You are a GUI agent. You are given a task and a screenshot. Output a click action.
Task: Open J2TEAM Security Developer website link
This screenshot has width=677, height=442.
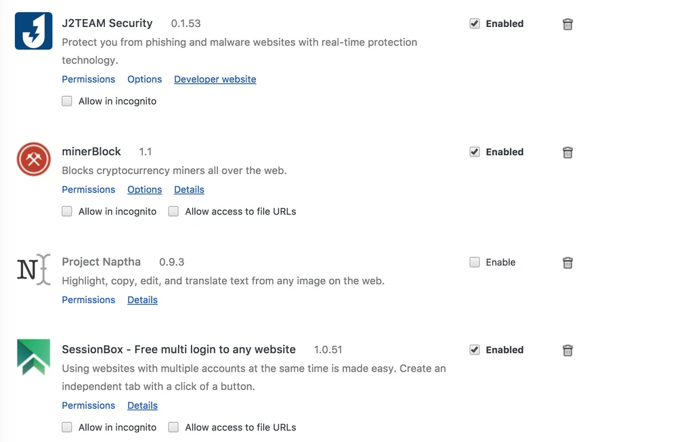[215, 79]
